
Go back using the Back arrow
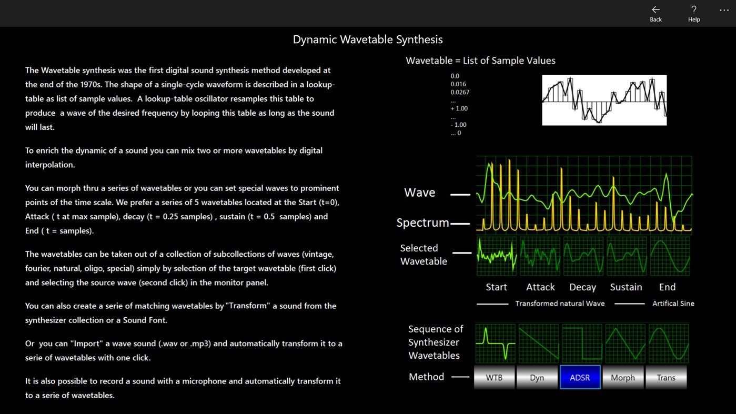coord(656,13)
